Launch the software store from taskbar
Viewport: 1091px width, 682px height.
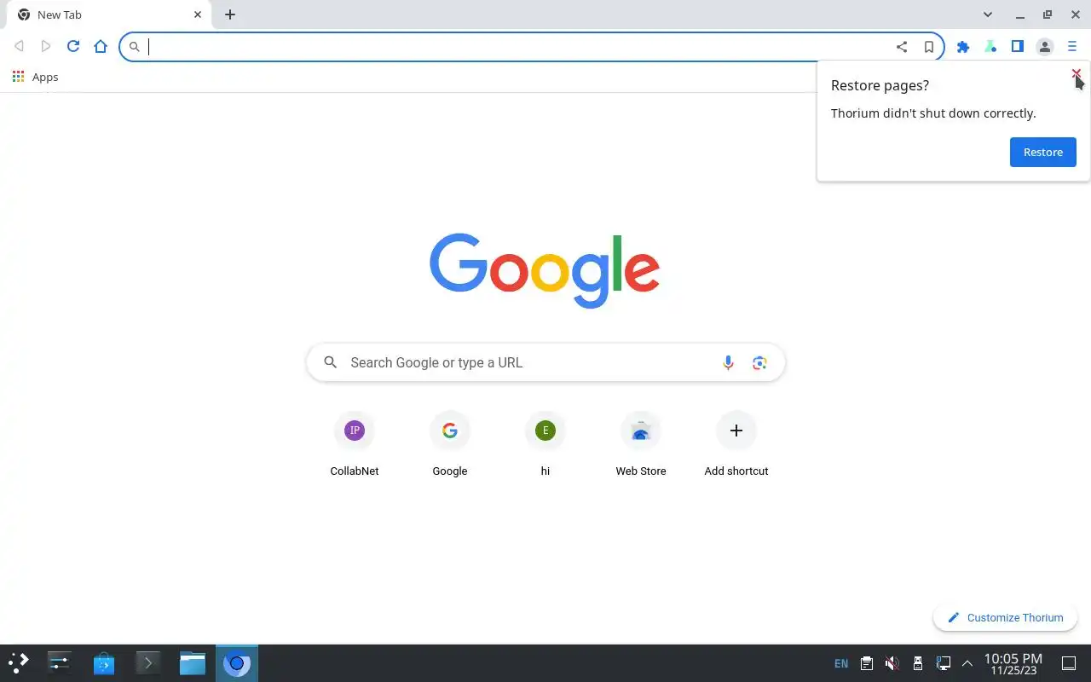[x=104, y=663]
